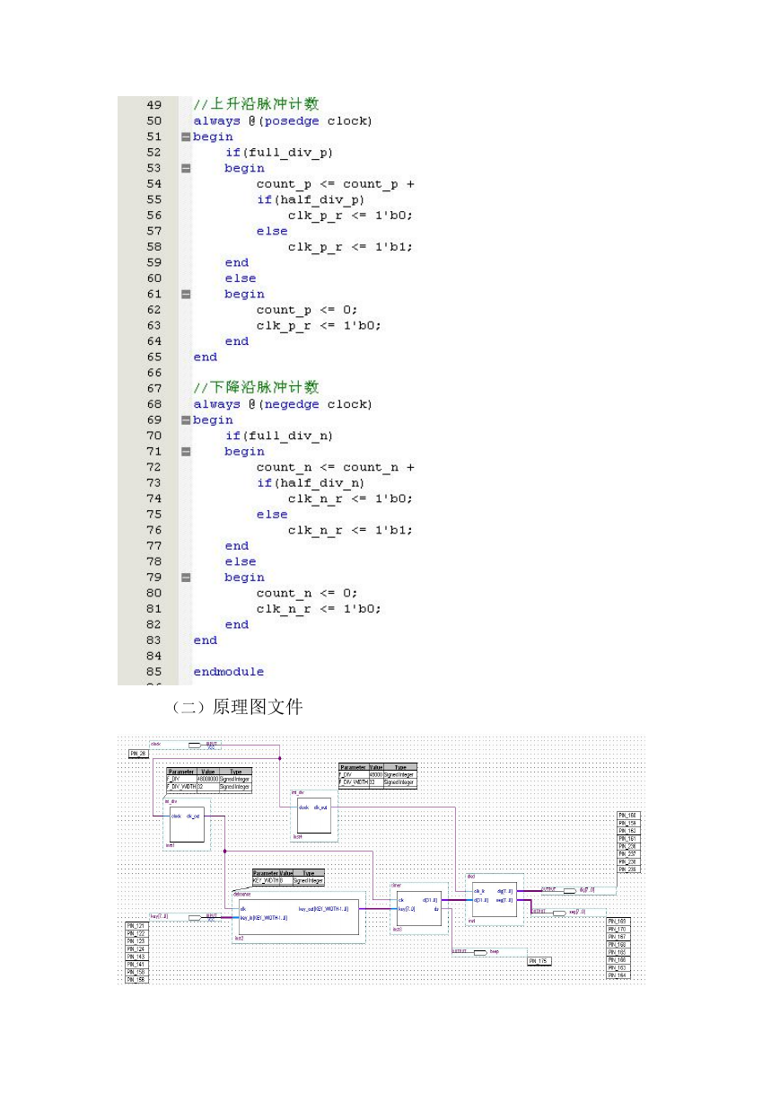Collapse the begin block at line 51
The height and width of the screenshot is (1103, 780).
point(186,137)
